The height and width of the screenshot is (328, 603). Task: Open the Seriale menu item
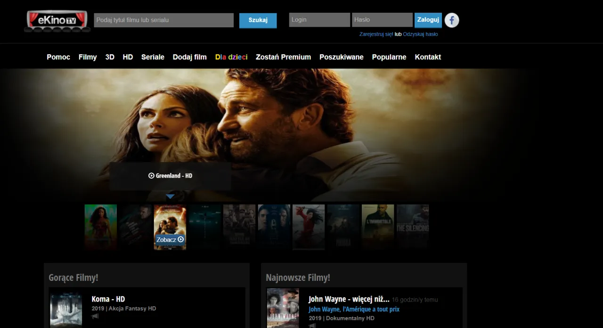click(x=153, y=57)
